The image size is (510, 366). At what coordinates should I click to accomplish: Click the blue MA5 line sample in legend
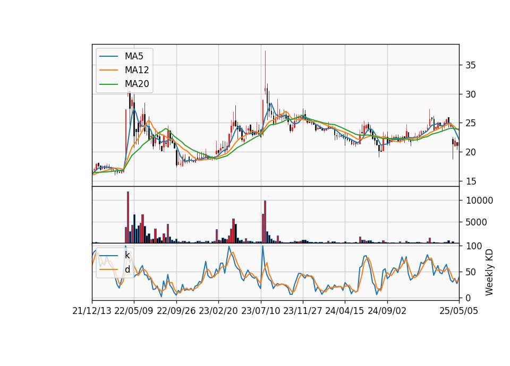click(x=108, y=57)
